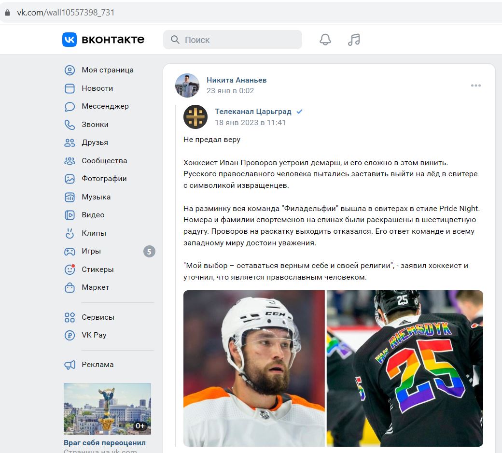Click the Поиск search field
Screen dimensions: 502x453
pyautogui.click(x=233, y=40)
